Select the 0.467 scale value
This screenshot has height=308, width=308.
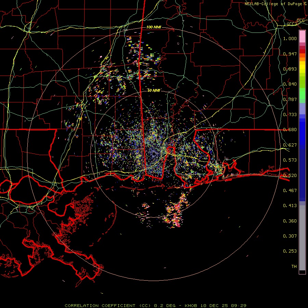(x=290, y=190)
